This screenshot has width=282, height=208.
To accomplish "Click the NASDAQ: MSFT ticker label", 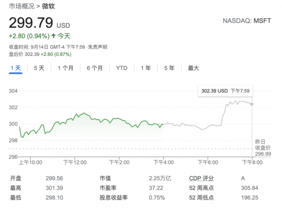I will (x=247, y=21).
